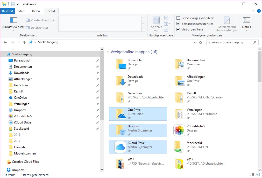Click the main content vertical scrollbar

tap(259, 67)
